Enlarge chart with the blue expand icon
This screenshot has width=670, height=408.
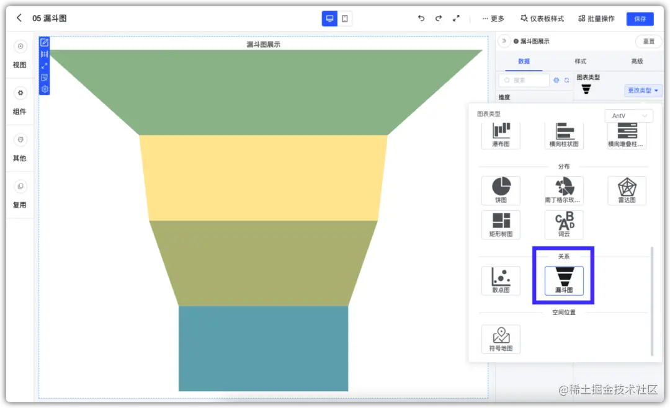45,66
